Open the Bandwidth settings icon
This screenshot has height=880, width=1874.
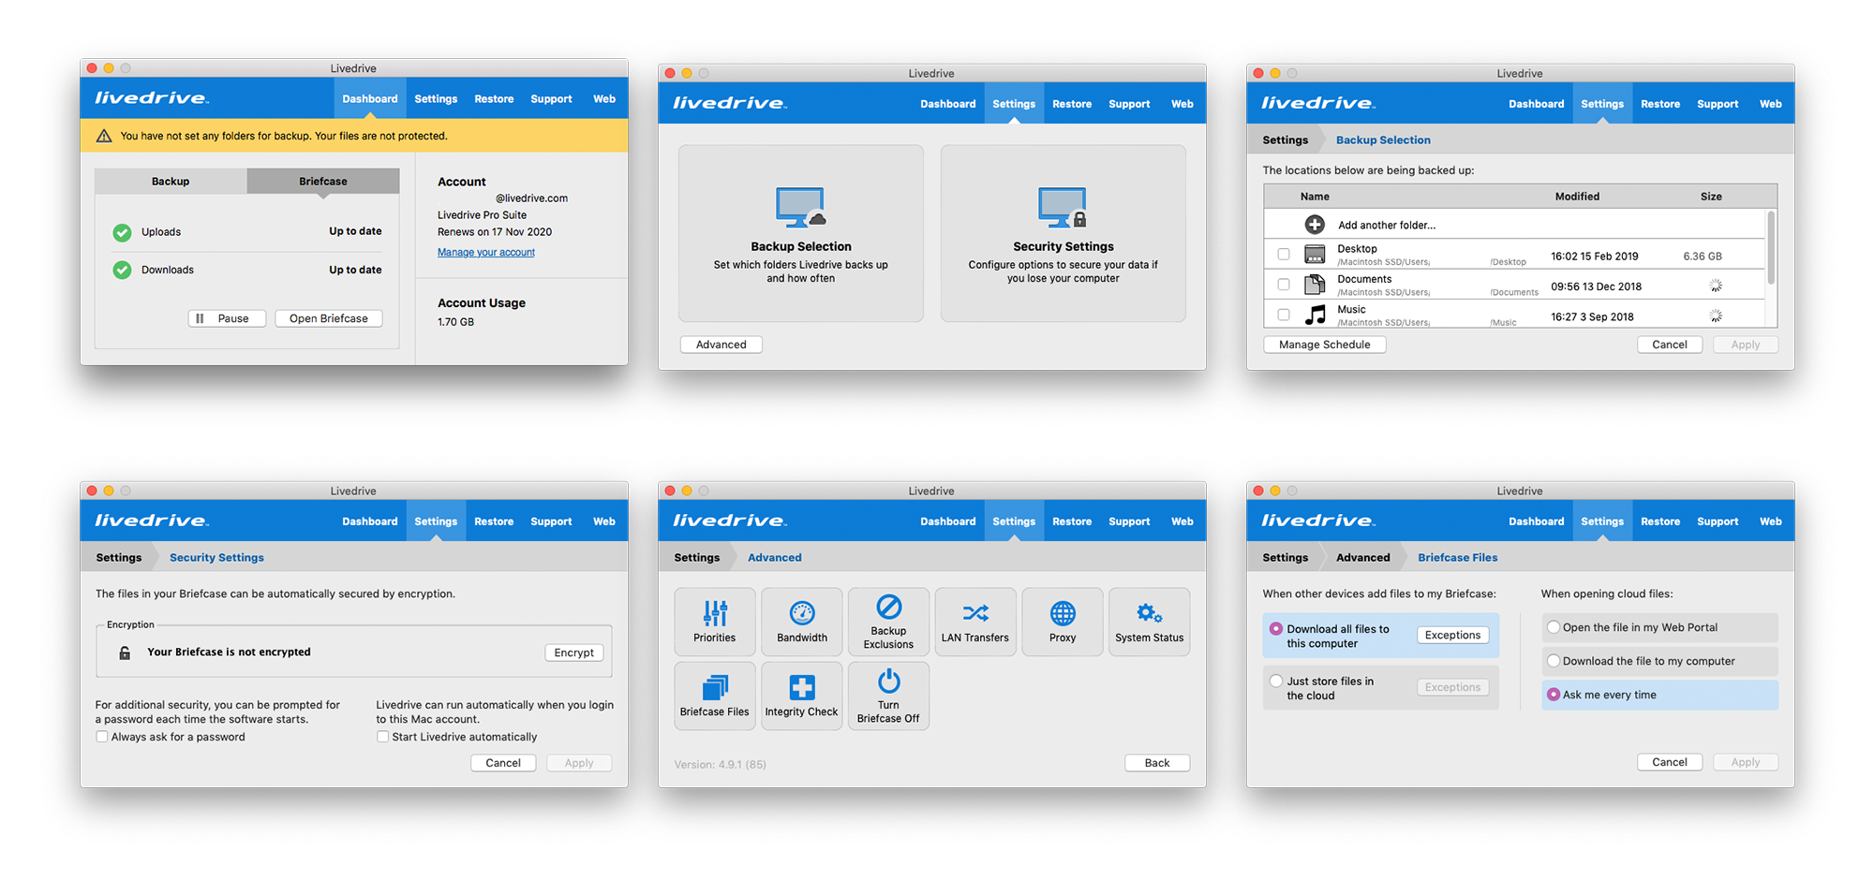click(801, 622)
